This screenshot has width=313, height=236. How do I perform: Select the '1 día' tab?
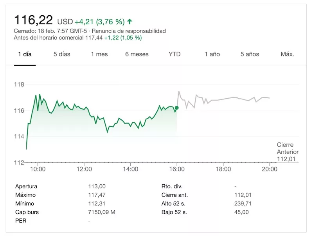(x=25, y=54)
